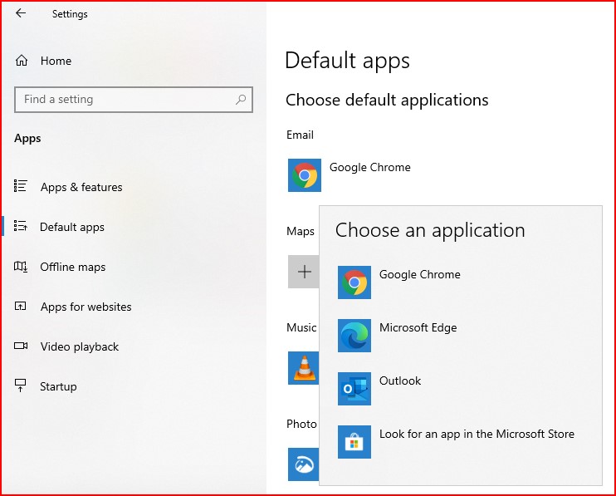Choose Microsoft Edge from the application list

pyautogui.click(x=418, y=328)
